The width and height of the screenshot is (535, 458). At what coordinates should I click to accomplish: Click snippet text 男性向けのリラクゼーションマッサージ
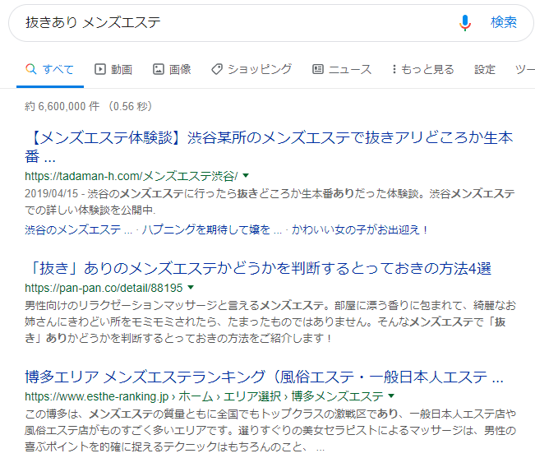(121, 305)
